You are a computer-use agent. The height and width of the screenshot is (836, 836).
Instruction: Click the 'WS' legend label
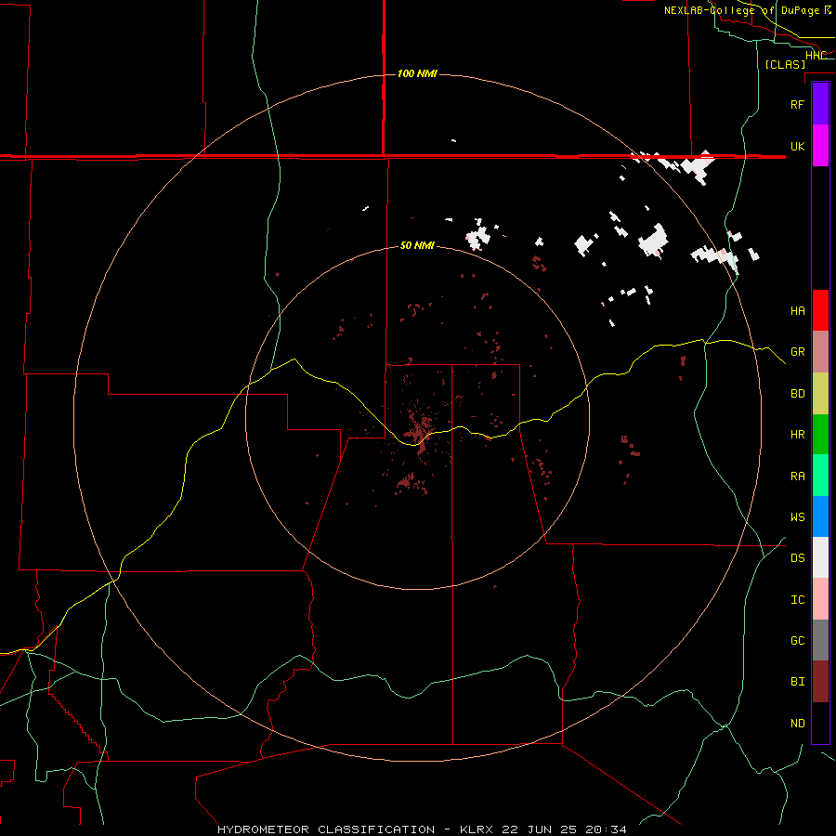tap(798, 516)
